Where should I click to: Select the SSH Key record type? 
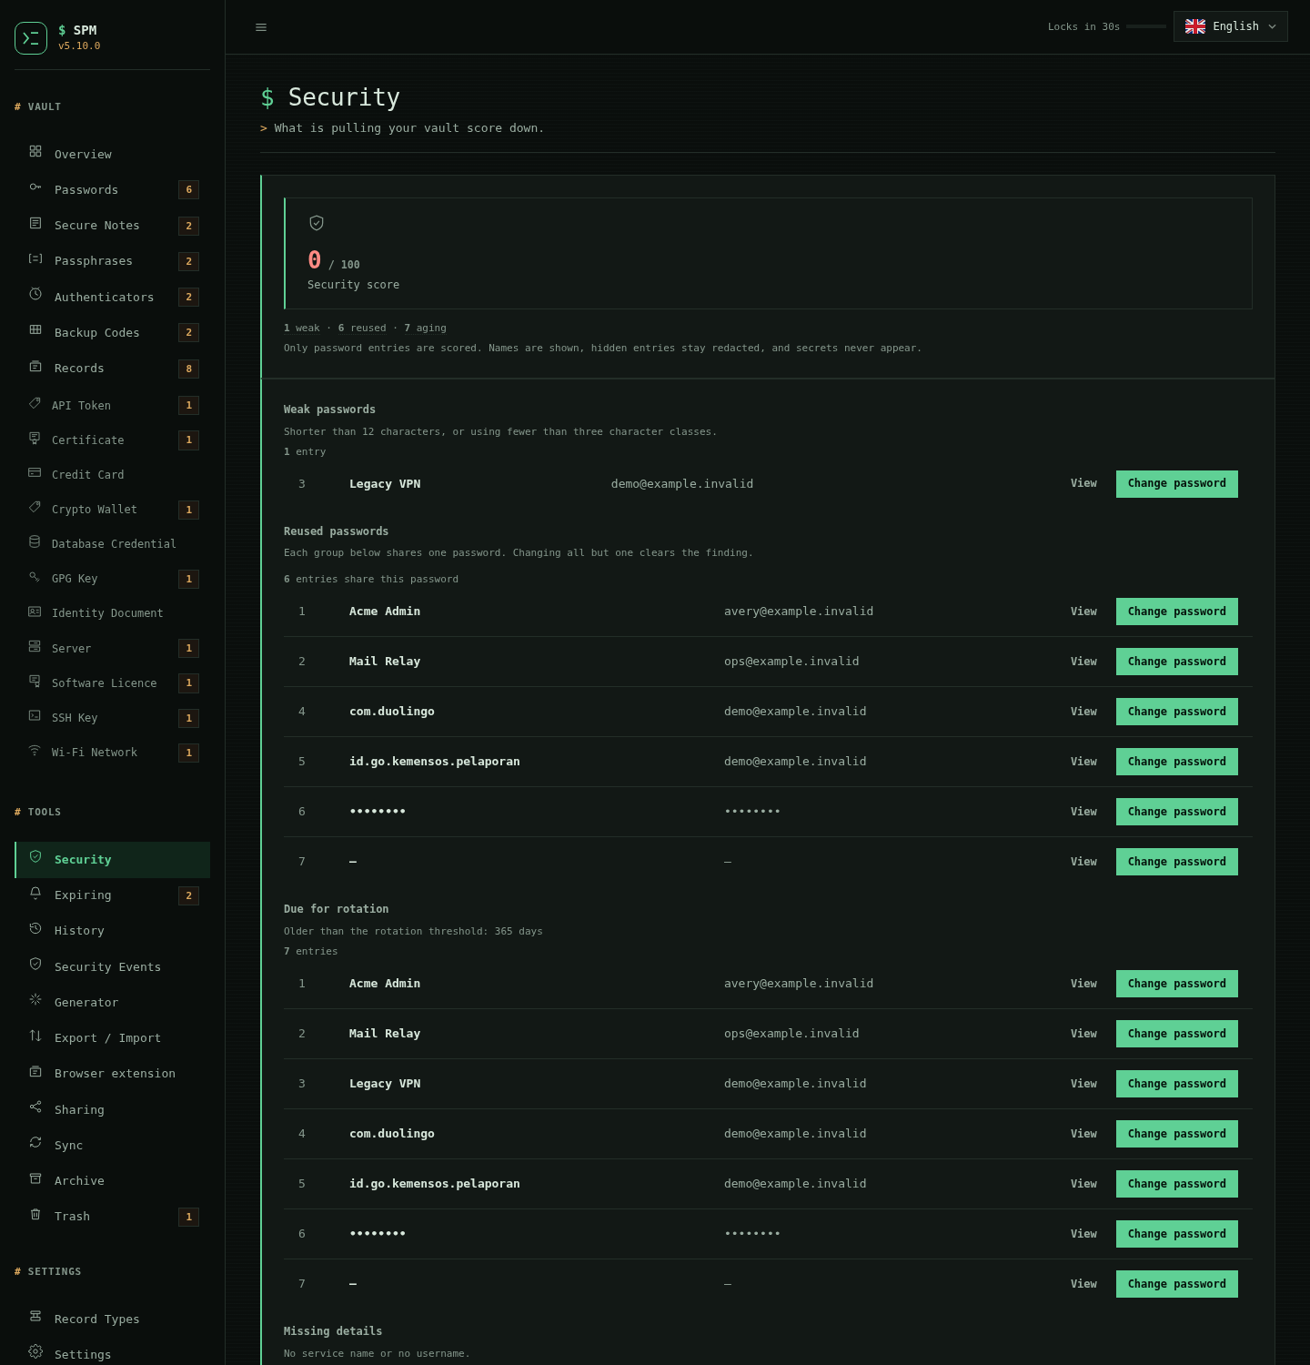click(113, 718)
